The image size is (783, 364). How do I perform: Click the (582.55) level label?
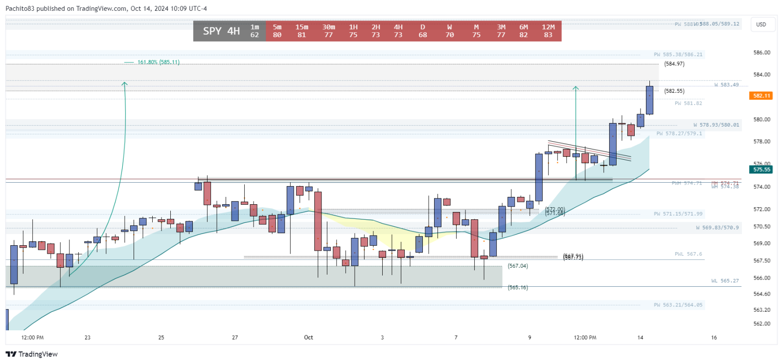coord(674,91)
